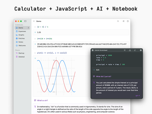The width and height of the screenshot is (152, 114).
Task: Click the 525 result in the Scratchpad
Action: point(98,70)
